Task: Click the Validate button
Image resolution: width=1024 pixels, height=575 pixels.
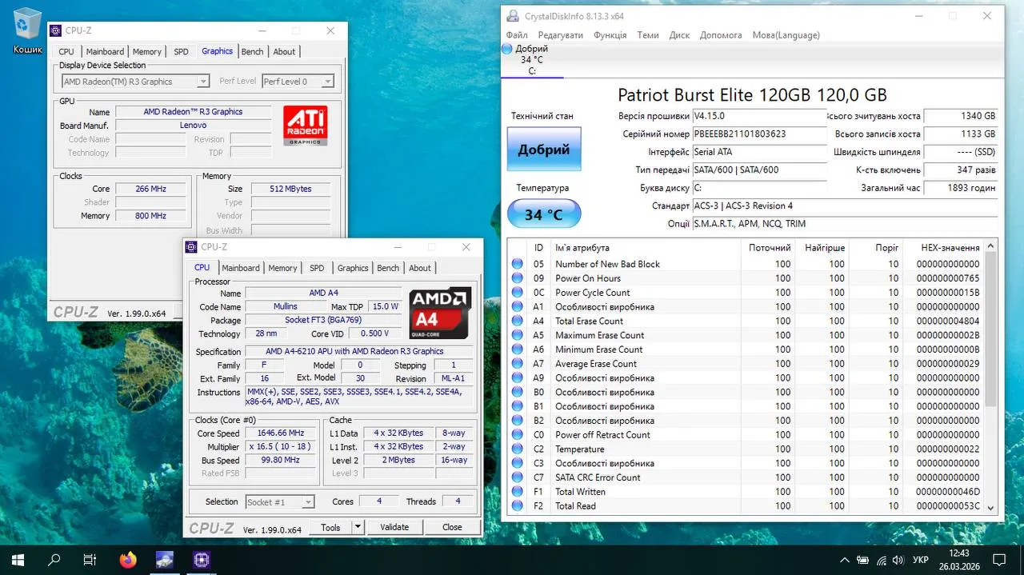Action: pyautogui.click(x=394, y=527)
